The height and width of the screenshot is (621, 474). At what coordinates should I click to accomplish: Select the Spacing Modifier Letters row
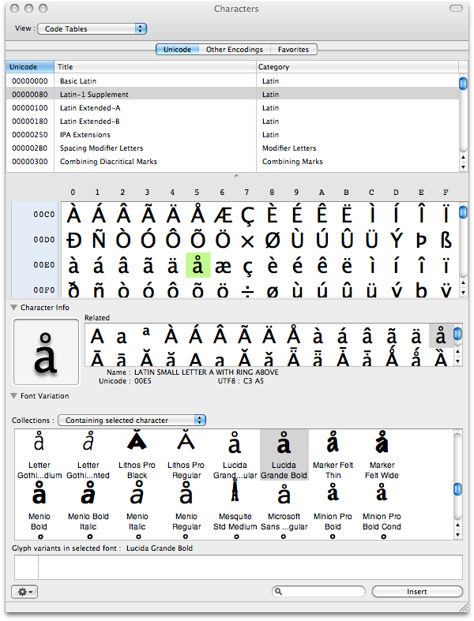click(232, 148)
